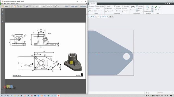
Task: Show hidden system tray icons chevron
Action: [x=144, y=96]
